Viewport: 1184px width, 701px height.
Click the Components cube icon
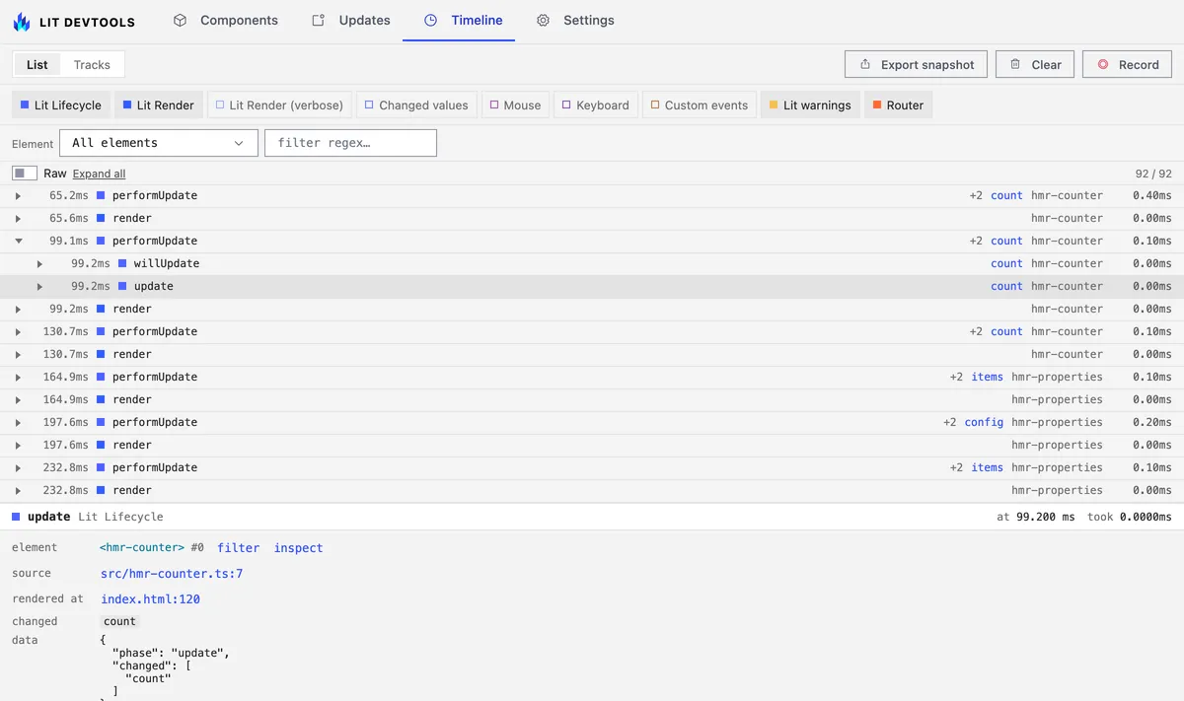(x=180, y=20)
